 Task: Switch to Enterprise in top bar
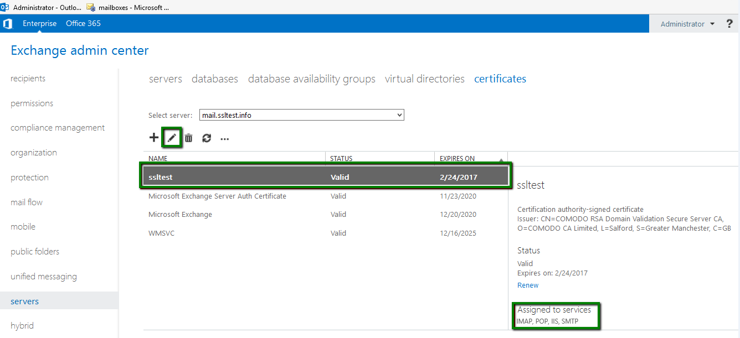click(x=40, y=24)
